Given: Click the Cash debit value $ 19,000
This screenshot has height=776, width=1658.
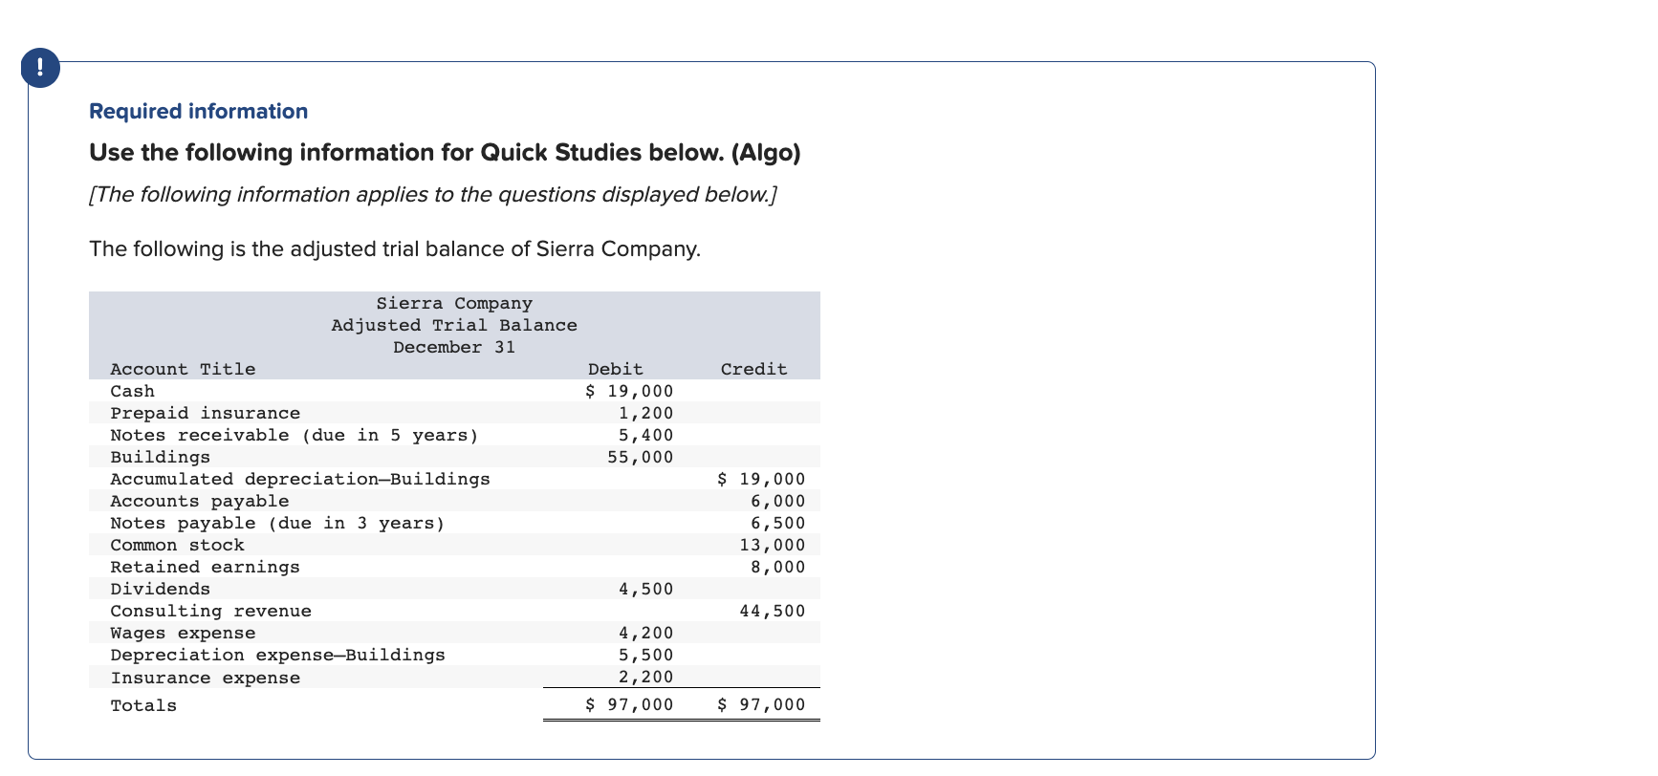Looking at the screenshot, I should [x=629, y=391].
